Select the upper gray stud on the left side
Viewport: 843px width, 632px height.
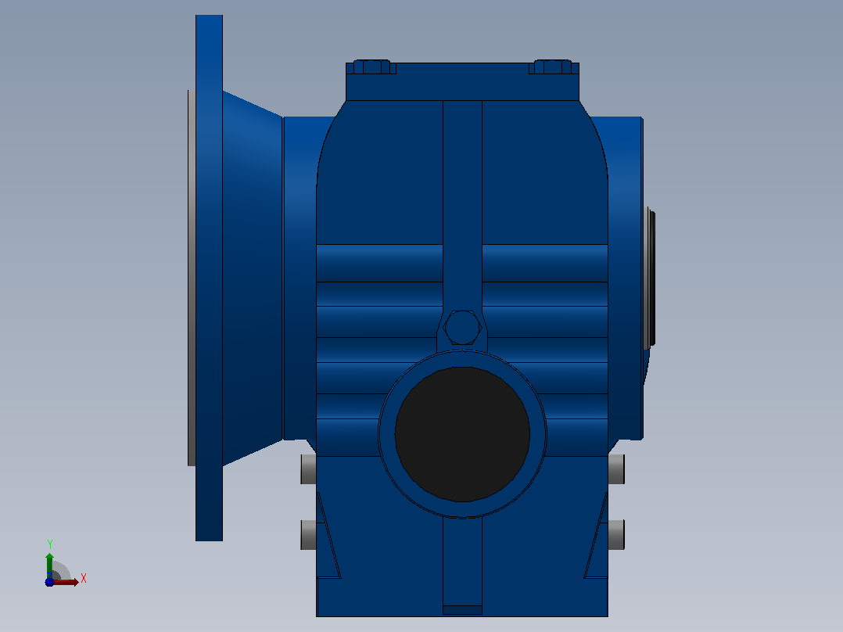point(309,469)
